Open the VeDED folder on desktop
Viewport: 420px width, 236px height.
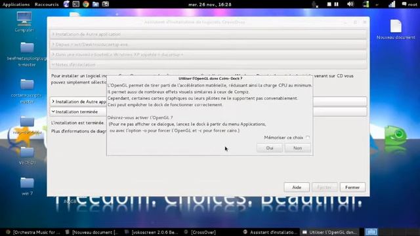[x=27, y=155]
